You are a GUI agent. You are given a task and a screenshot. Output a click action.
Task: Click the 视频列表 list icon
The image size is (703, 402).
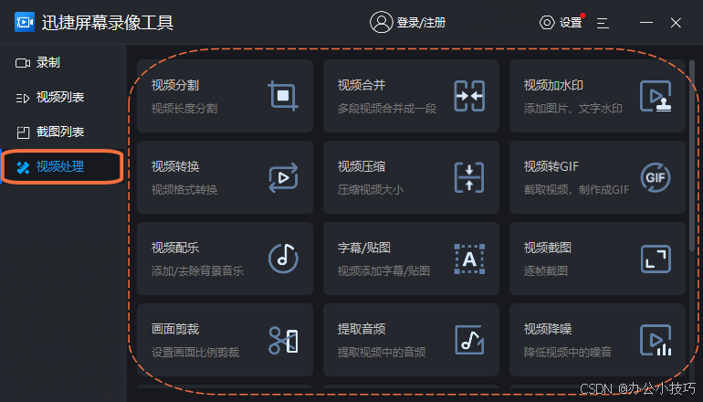point(23,98)
